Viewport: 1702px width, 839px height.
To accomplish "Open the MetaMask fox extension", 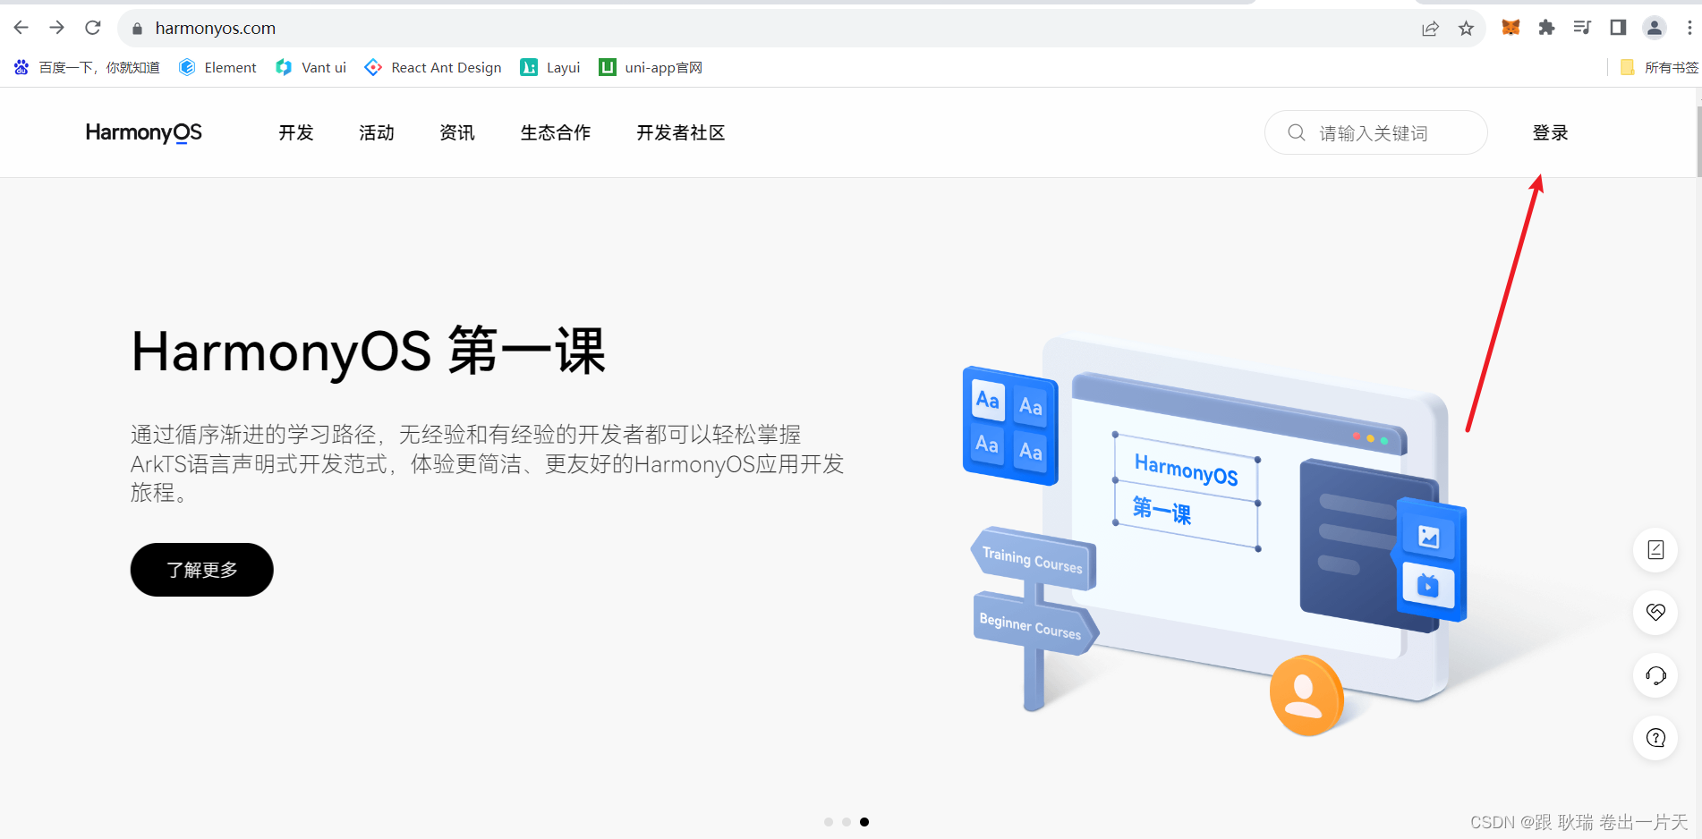I will point(1511,28).
